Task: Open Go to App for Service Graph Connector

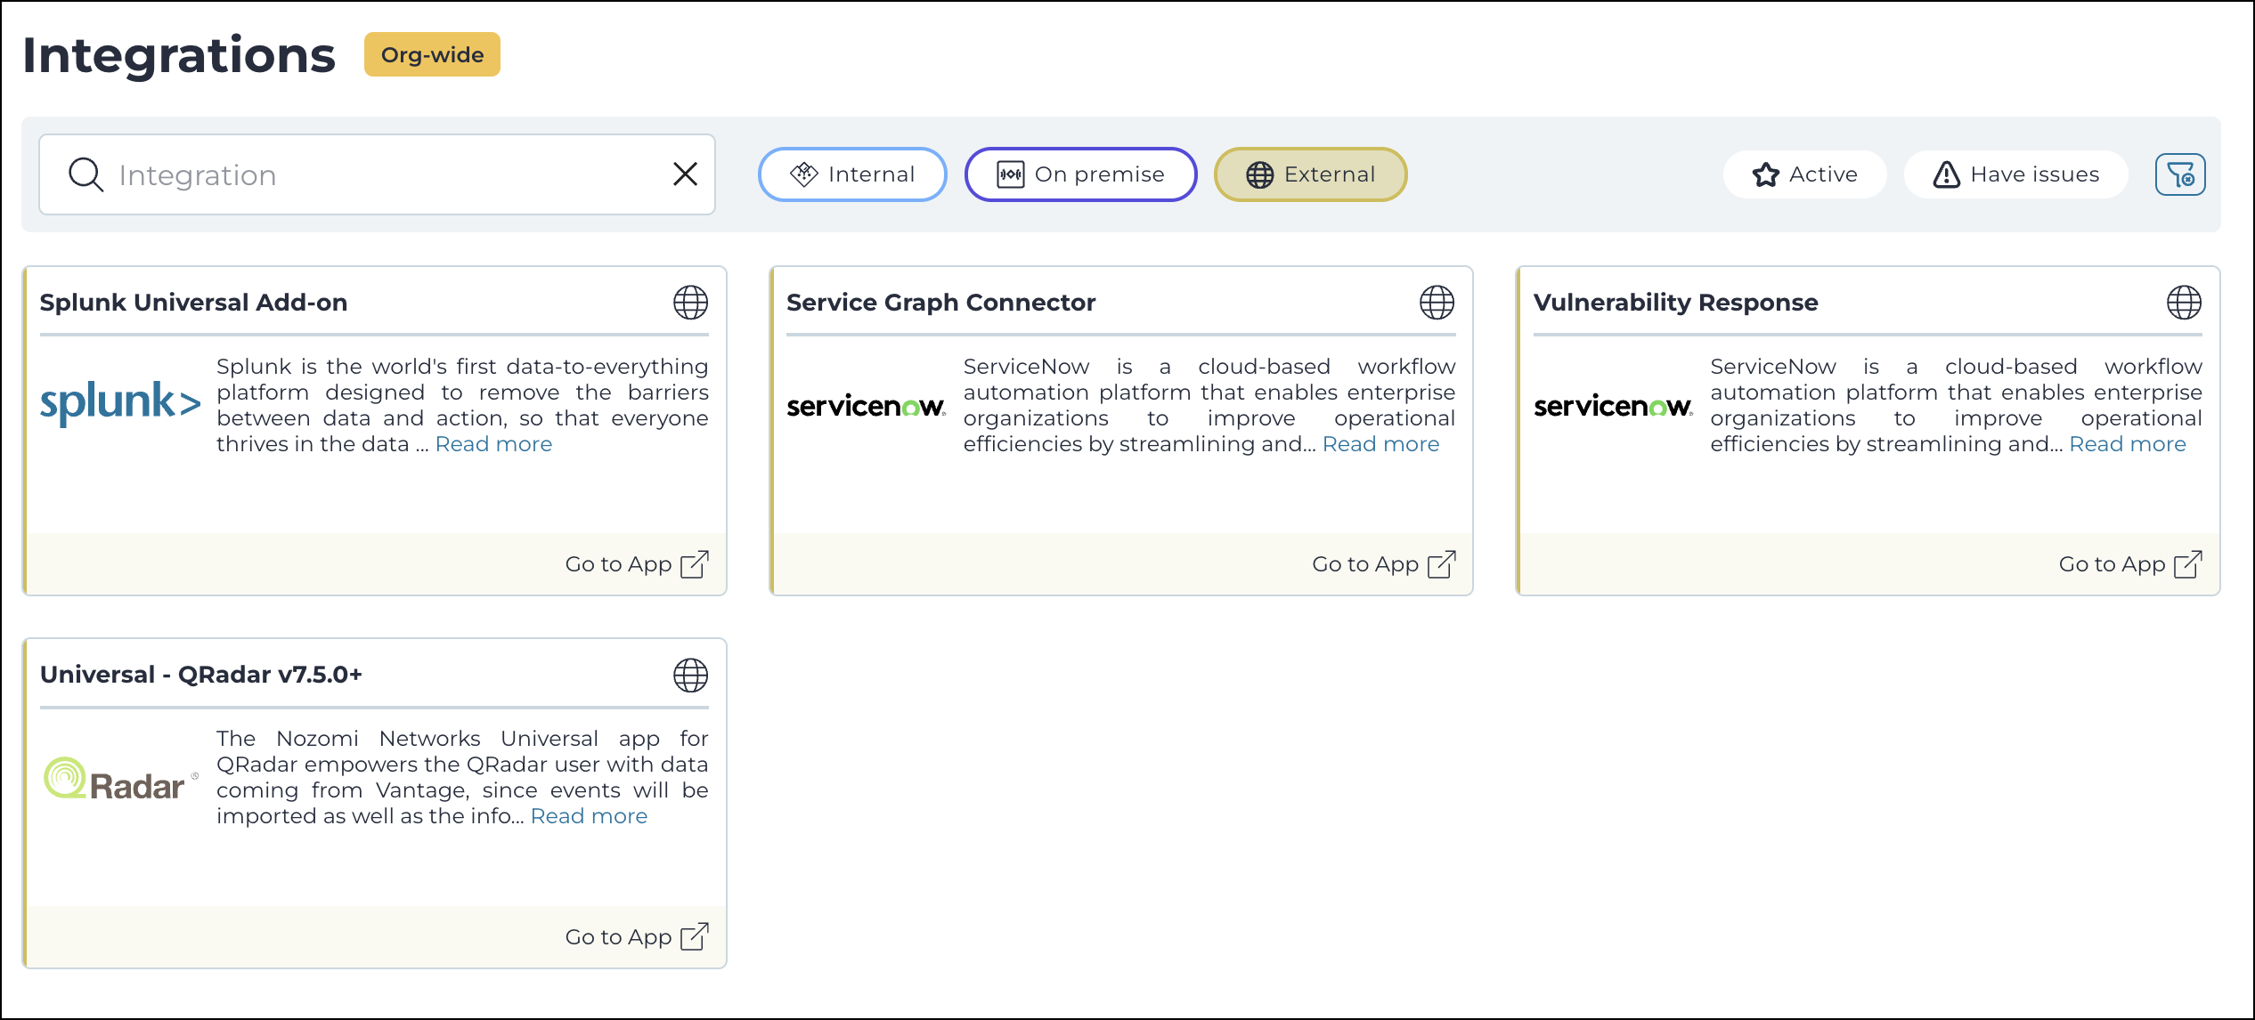Action: (x=1366, y=563)
